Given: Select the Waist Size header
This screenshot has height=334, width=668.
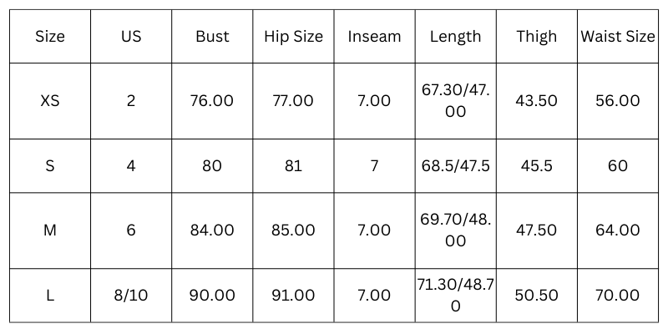Looking at the screenshot, I should pyautogui.click(x=618, y=37).
